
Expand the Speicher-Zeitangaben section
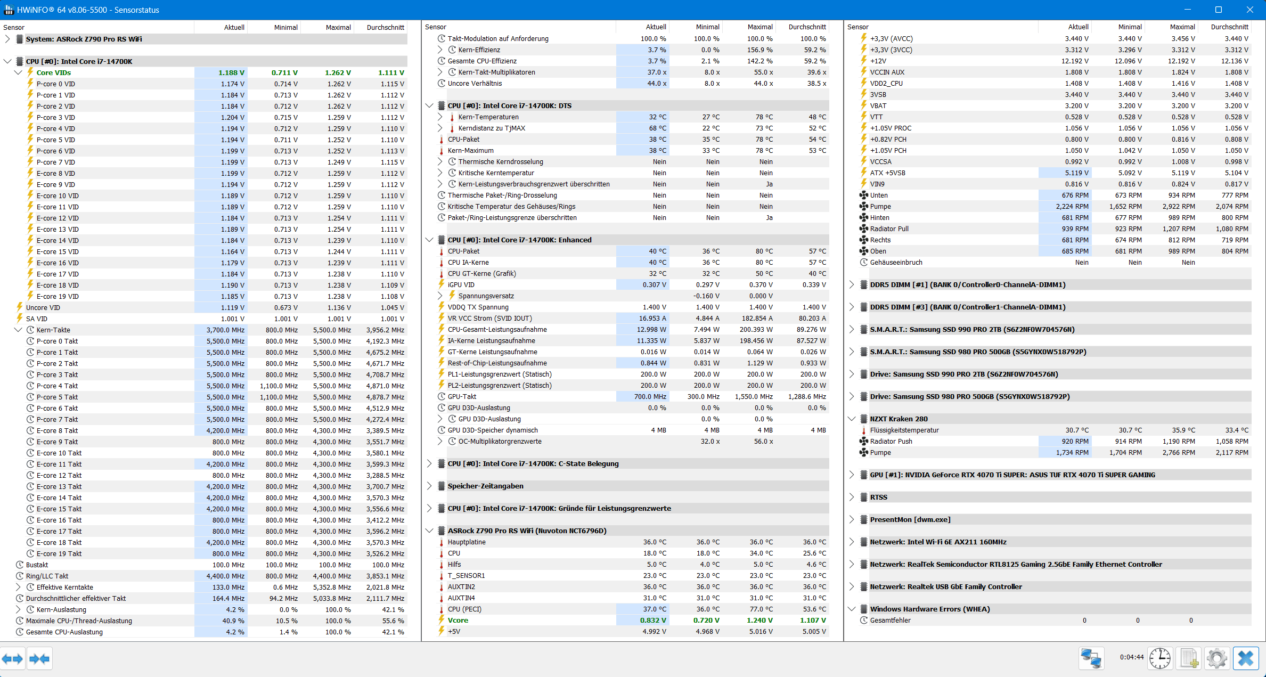(x=429, y=486)
